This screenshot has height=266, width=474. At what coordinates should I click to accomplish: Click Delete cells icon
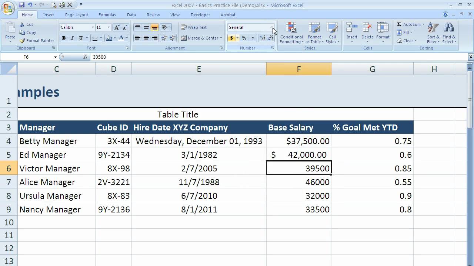(367, 28)
